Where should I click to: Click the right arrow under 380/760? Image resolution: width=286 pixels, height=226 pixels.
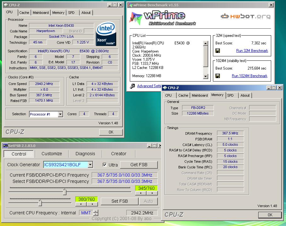click(92, 204)
